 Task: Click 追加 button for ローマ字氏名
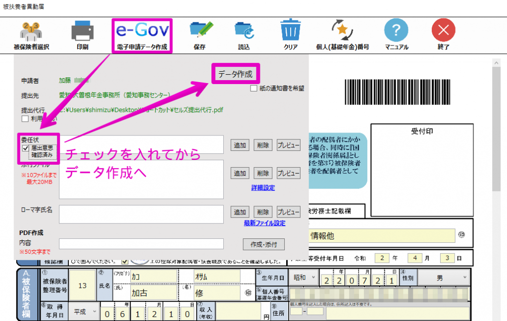coord(240,212)
